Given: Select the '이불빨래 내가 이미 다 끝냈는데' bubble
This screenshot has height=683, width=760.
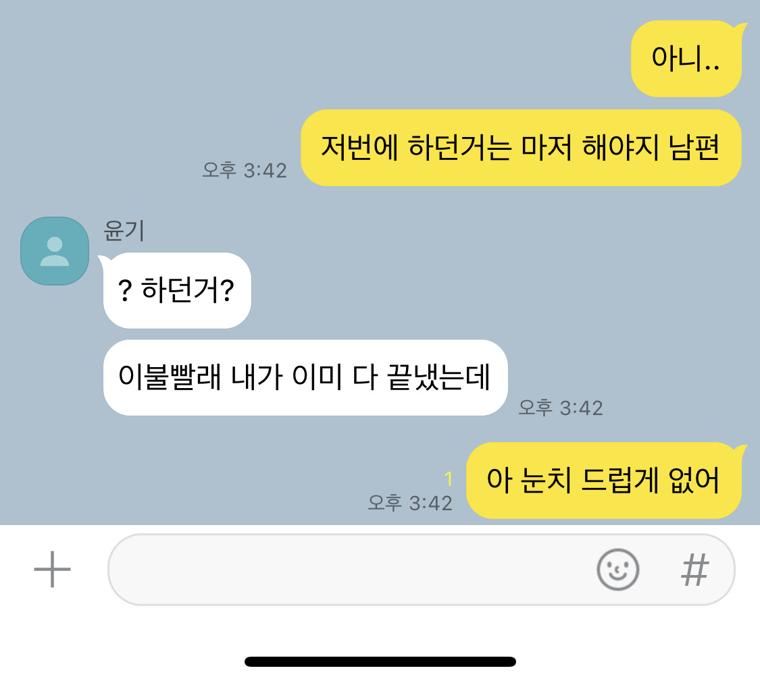Looking at the screenshot, I should pos(305,377).
